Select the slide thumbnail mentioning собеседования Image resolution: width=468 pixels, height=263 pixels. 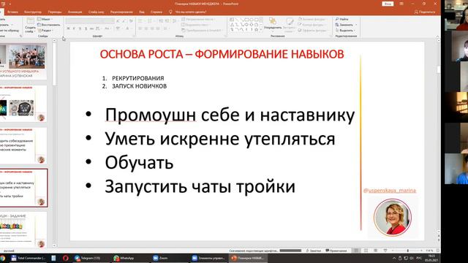23,146
